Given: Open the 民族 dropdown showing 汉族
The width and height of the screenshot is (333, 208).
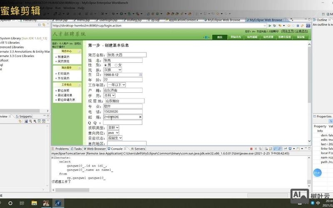Looking at the screenshot, I should pos(112,70).
